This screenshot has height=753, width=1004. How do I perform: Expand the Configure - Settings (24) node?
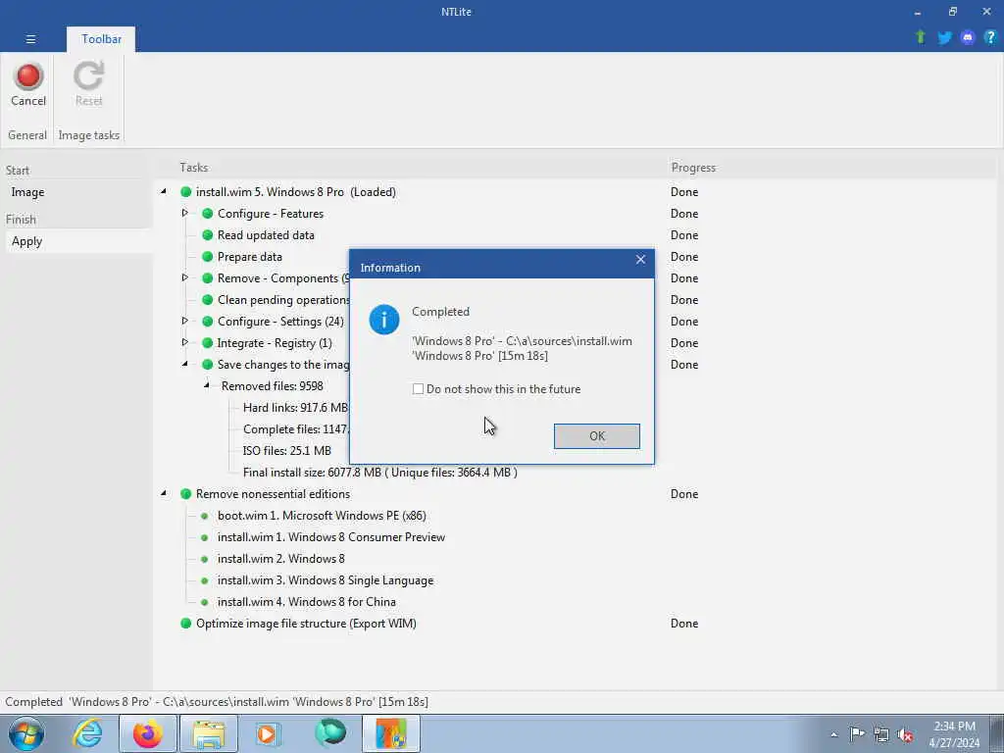click(185, 321)
